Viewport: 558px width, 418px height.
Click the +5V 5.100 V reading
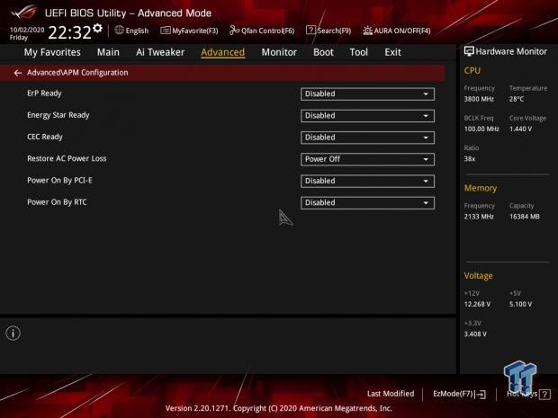click(x=520, y=304)
